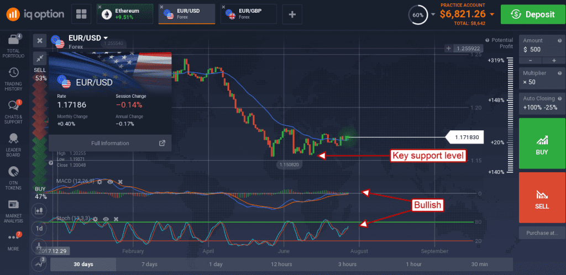Expand the EUR/USD asset dropdown arrow
Screen dimensions: 566x275
point(106,38)
